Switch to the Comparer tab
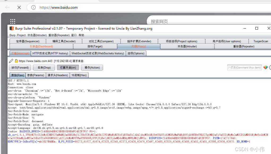Image resolution: width=271 pixels, height=154 pixels. pos(101,41)
